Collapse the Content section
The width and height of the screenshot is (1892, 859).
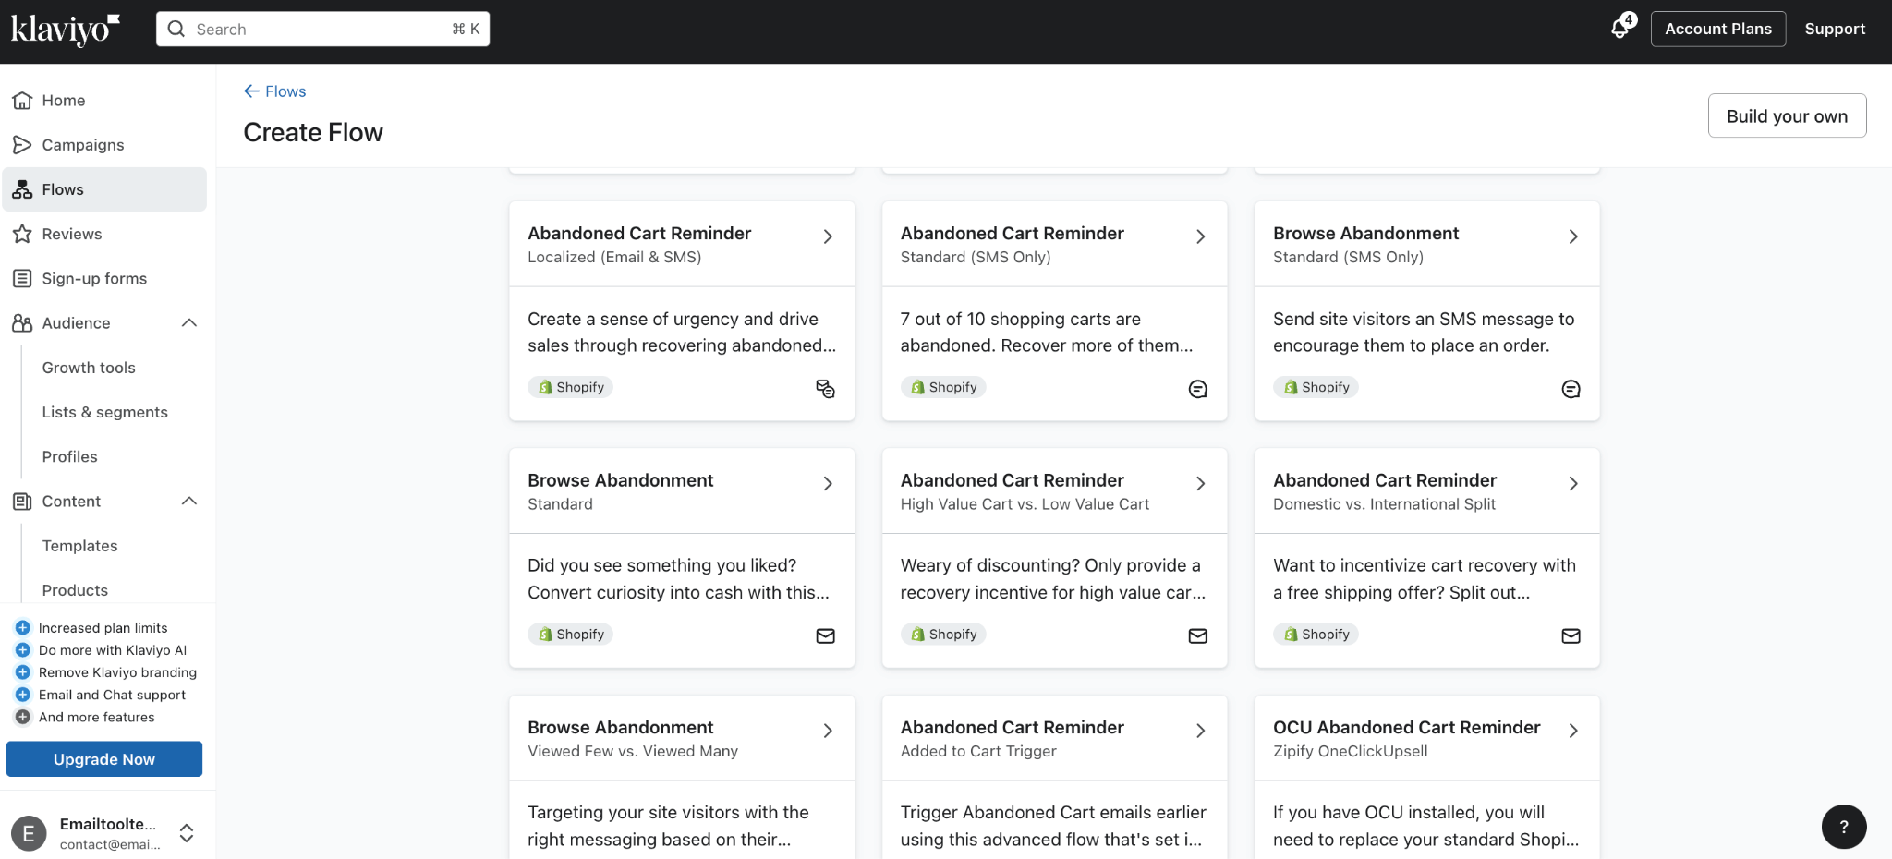coord(189,502)
